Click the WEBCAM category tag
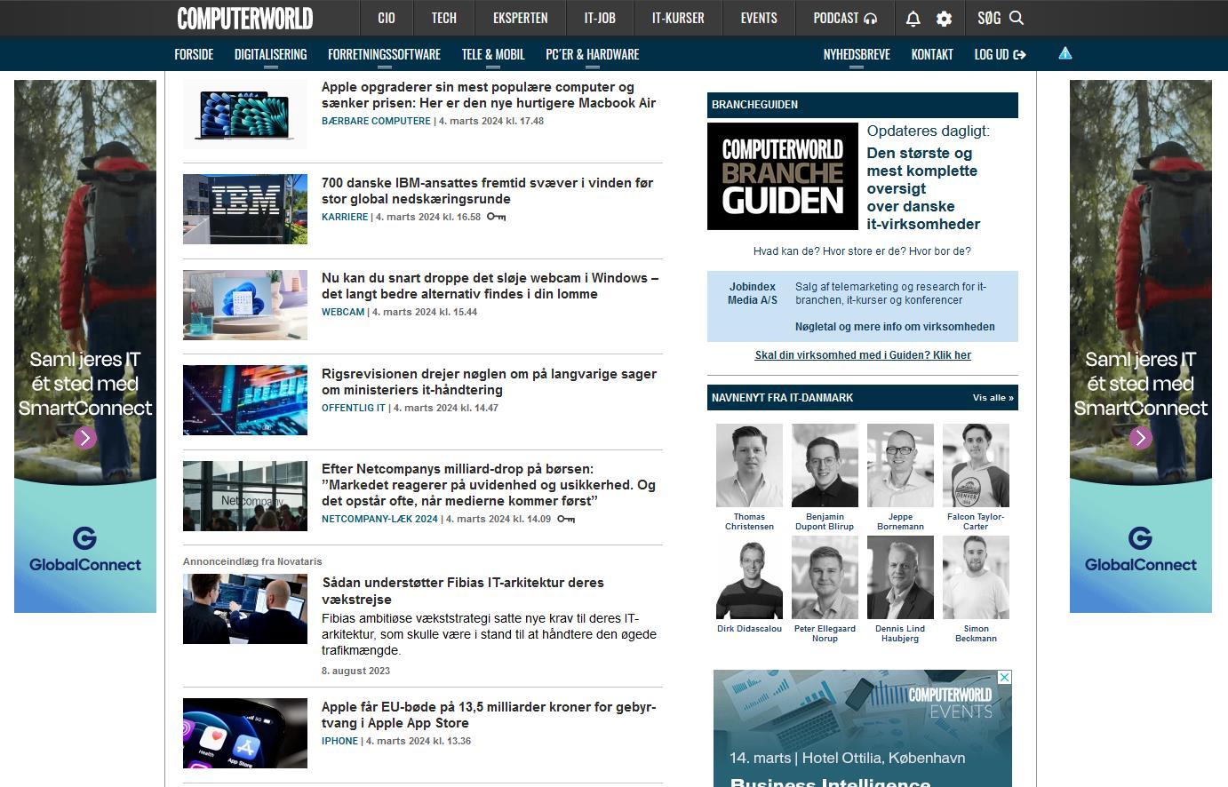This screenshot has width=1228, height=787. coord(343,312)
